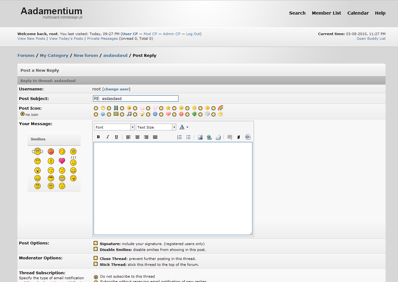Click inside the Post Subject field

[136, 98]
